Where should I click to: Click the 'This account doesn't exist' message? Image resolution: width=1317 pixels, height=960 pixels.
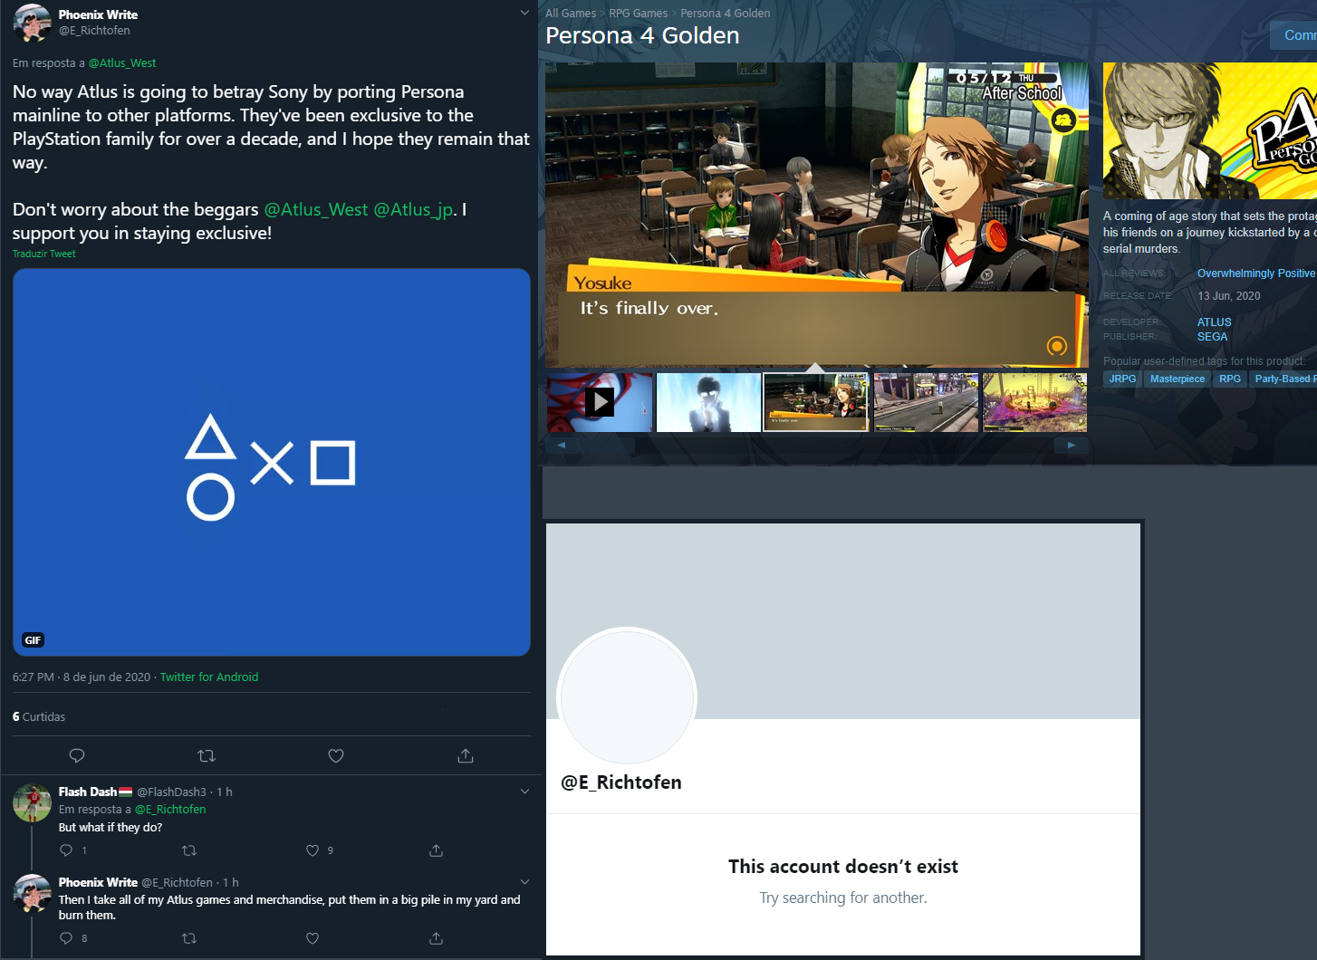pos(843,867)
